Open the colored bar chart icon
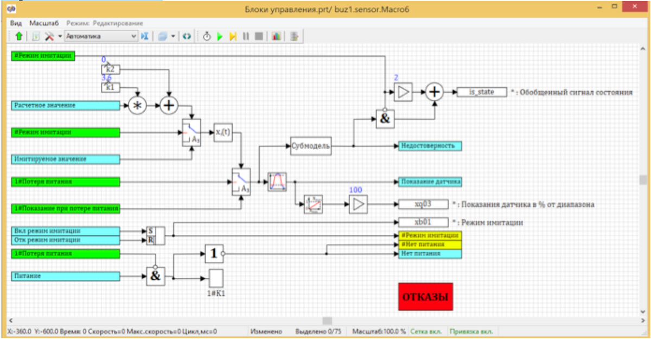Image resolution: width=651 pixels, height=339 pixels. (276, 36)
